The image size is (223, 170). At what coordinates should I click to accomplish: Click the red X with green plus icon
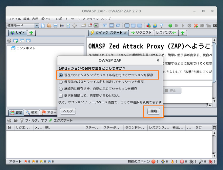coord(196,25)
